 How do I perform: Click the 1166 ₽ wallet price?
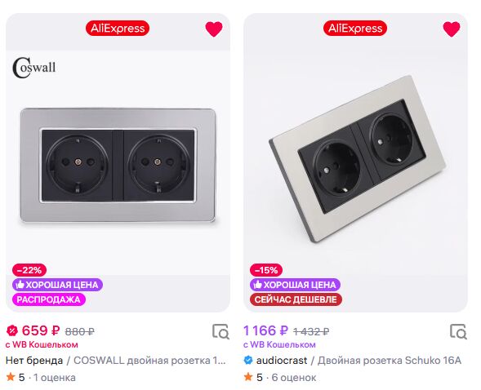[265, 330]
